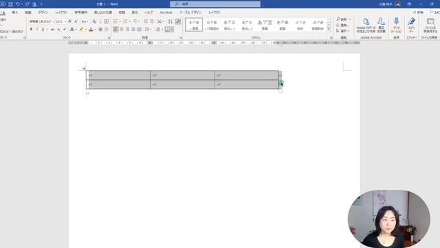Click the Share button

coord(418,12)
